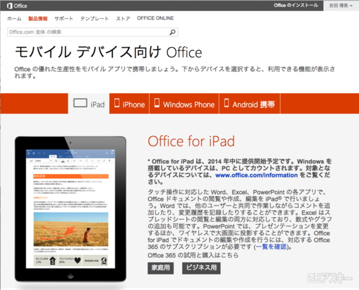Switch to the Android 携帯 tab
The height and width of the screenshot is (290, 359).
coord(250,103)
